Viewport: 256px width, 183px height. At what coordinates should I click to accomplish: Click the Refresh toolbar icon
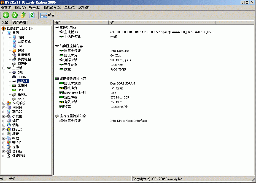(x=32, y=15)
